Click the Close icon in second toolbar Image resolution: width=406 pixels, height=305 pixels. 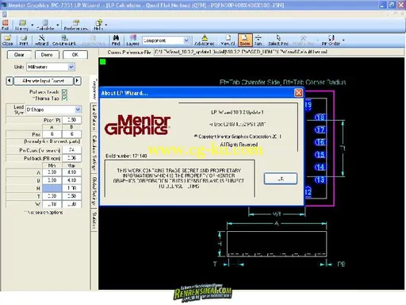[x=7, y=41]
